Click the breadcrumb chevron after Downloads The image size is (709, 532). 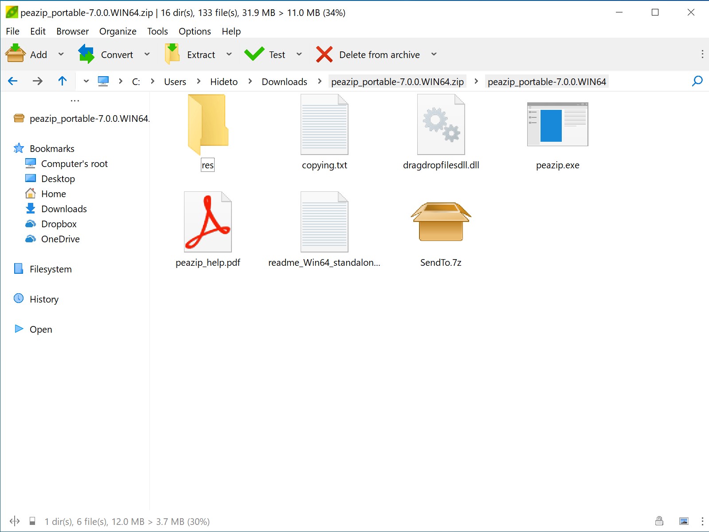tap(319, 81)
